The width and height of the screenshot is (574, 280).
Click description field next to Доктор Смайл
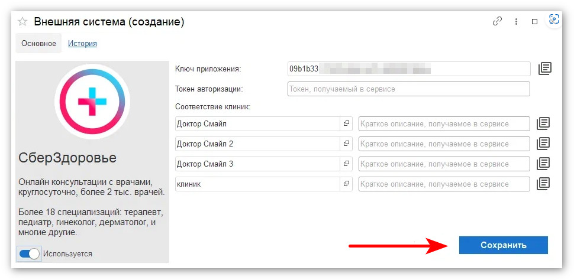pos(444,124)
